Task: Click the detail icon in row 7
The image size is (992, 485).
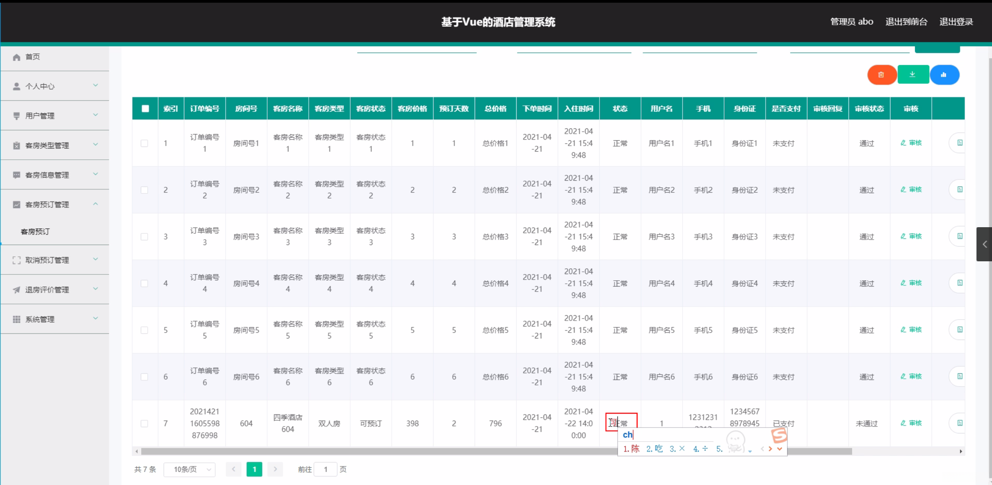Action: [959, 423]
